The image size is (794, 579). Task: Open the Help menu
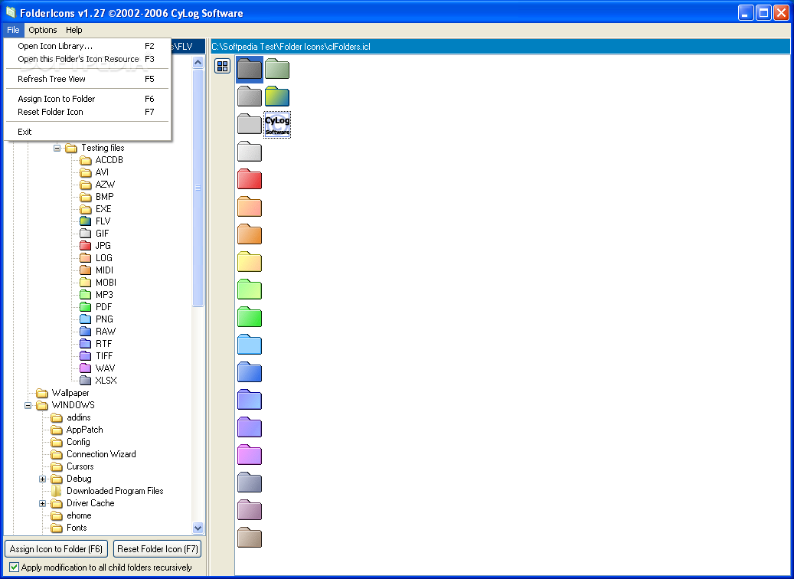tap(74, 30)
